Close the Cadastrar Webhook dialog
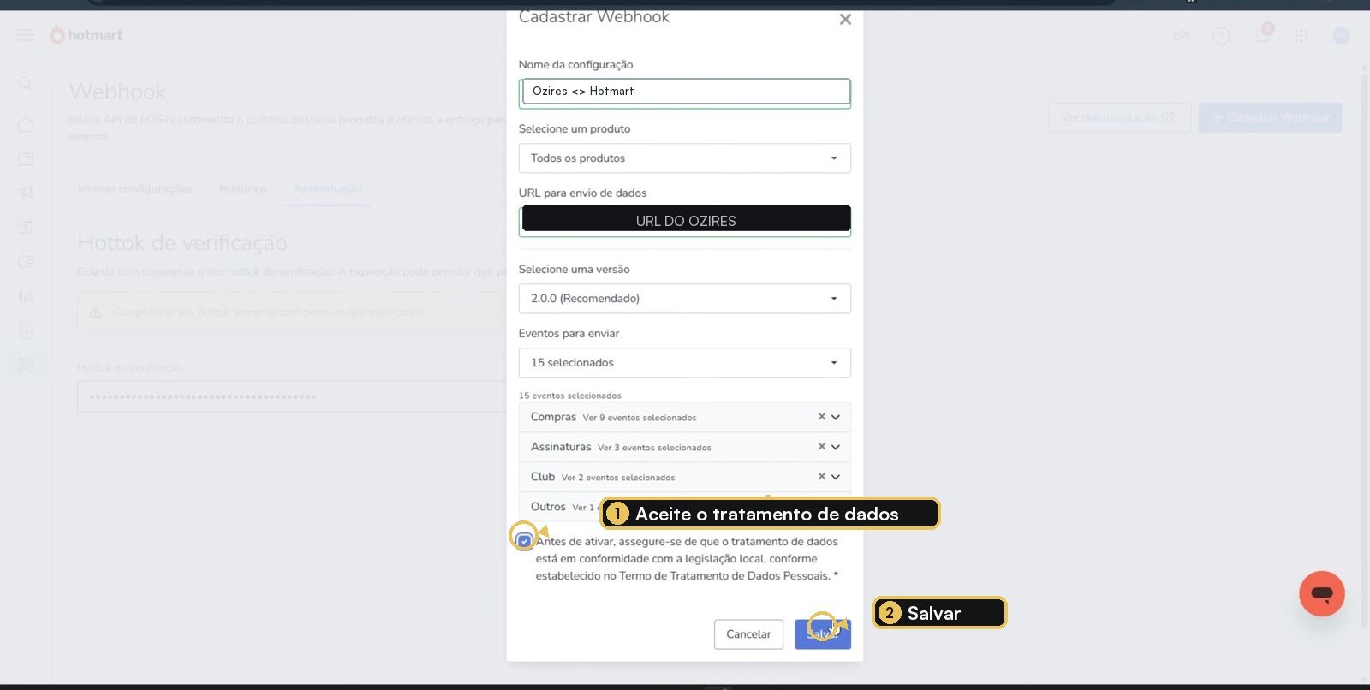 click(x=845, y=19)
